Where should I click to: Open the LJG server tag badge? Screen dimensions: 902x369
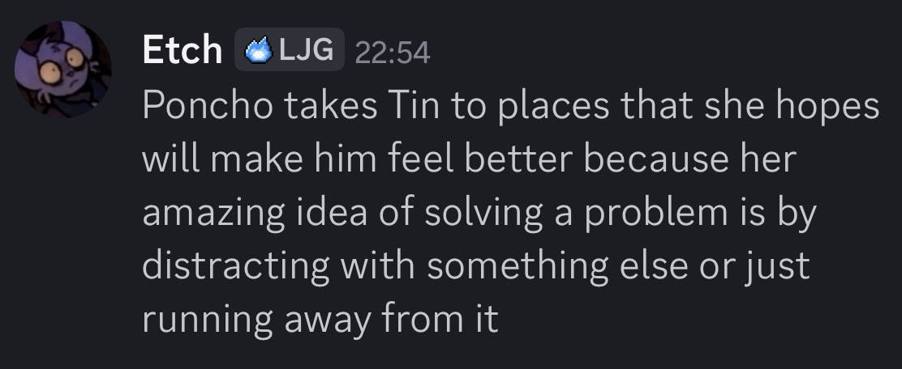[304, 51]
